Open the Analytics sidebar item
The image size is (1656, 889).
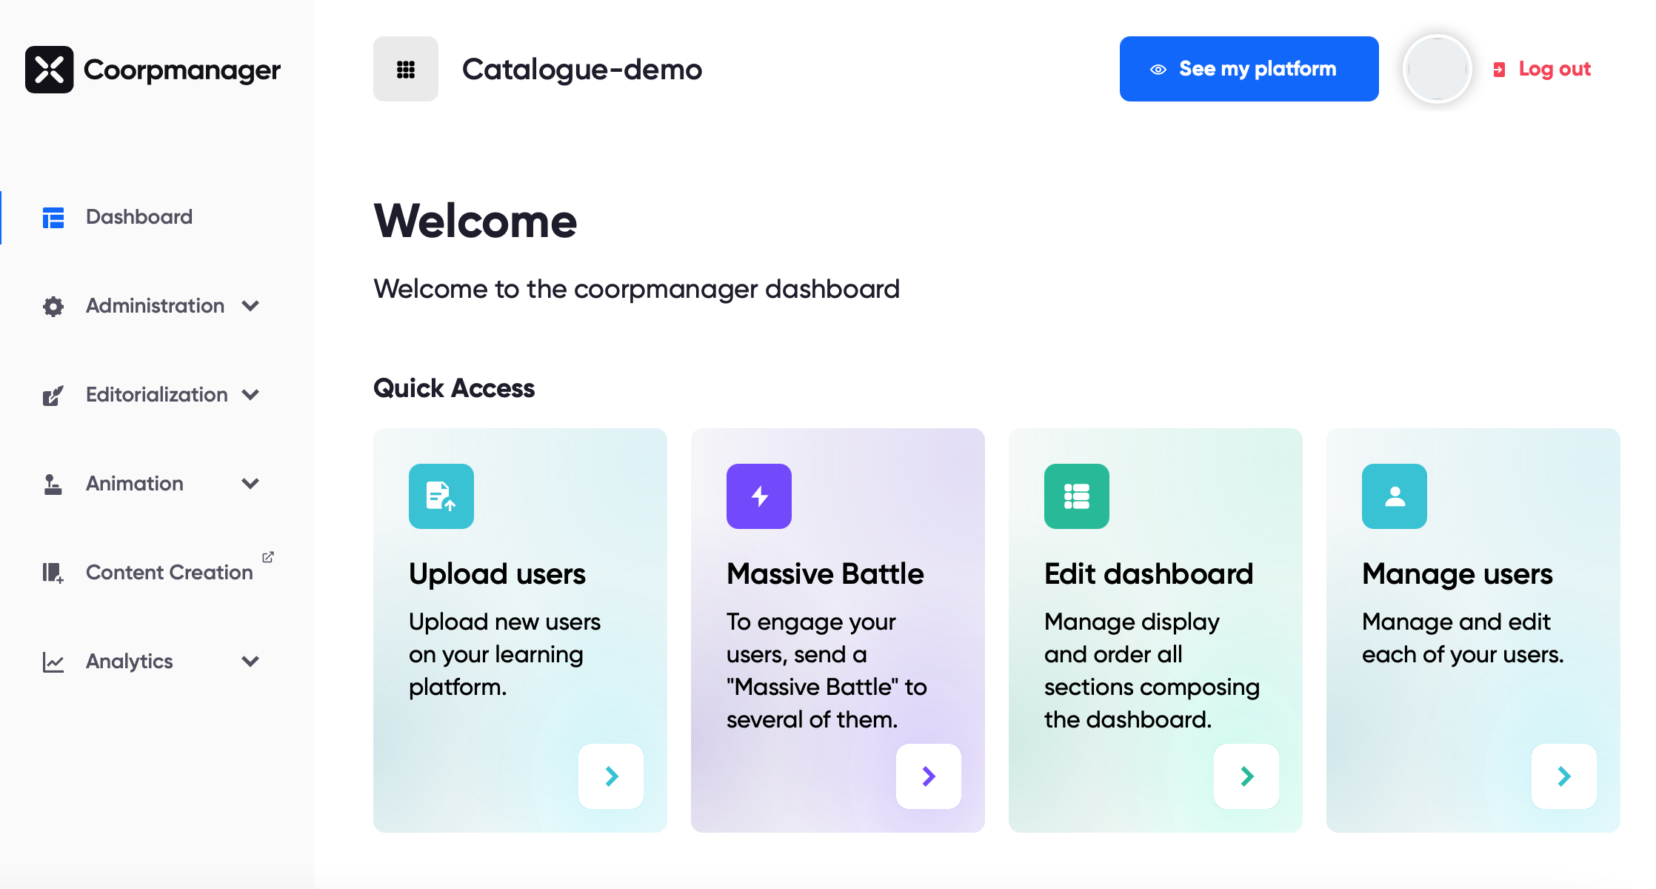coord(130,662)
